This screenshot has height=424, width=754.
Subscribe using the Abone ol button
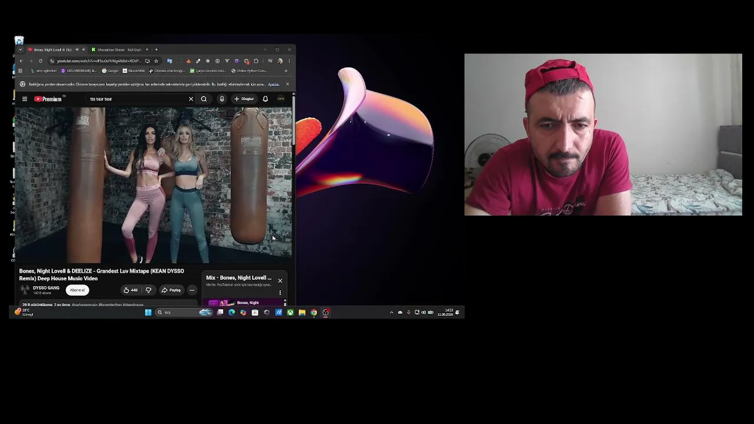[77, 290]
